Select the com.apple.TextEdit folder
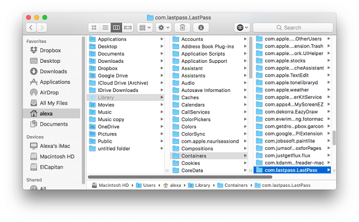The width and height of the screenshot is (359, 222). (293, 75)
